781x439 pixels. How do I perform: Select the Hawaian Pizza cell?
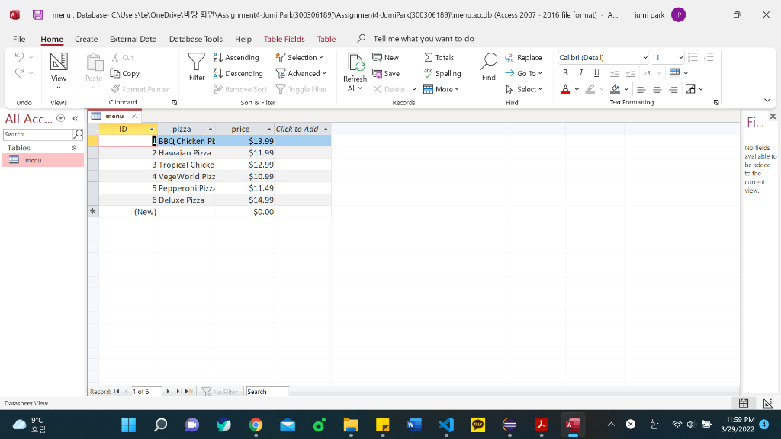[x=185, y=152]
